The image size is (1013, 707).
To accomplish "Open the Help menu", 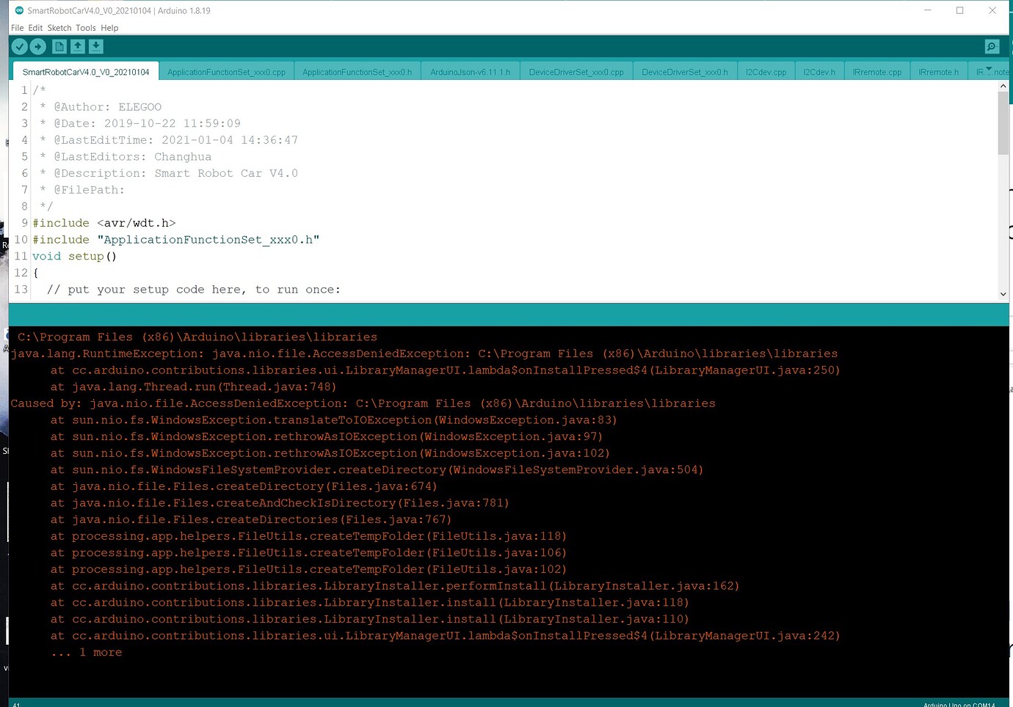I will 109,27.
